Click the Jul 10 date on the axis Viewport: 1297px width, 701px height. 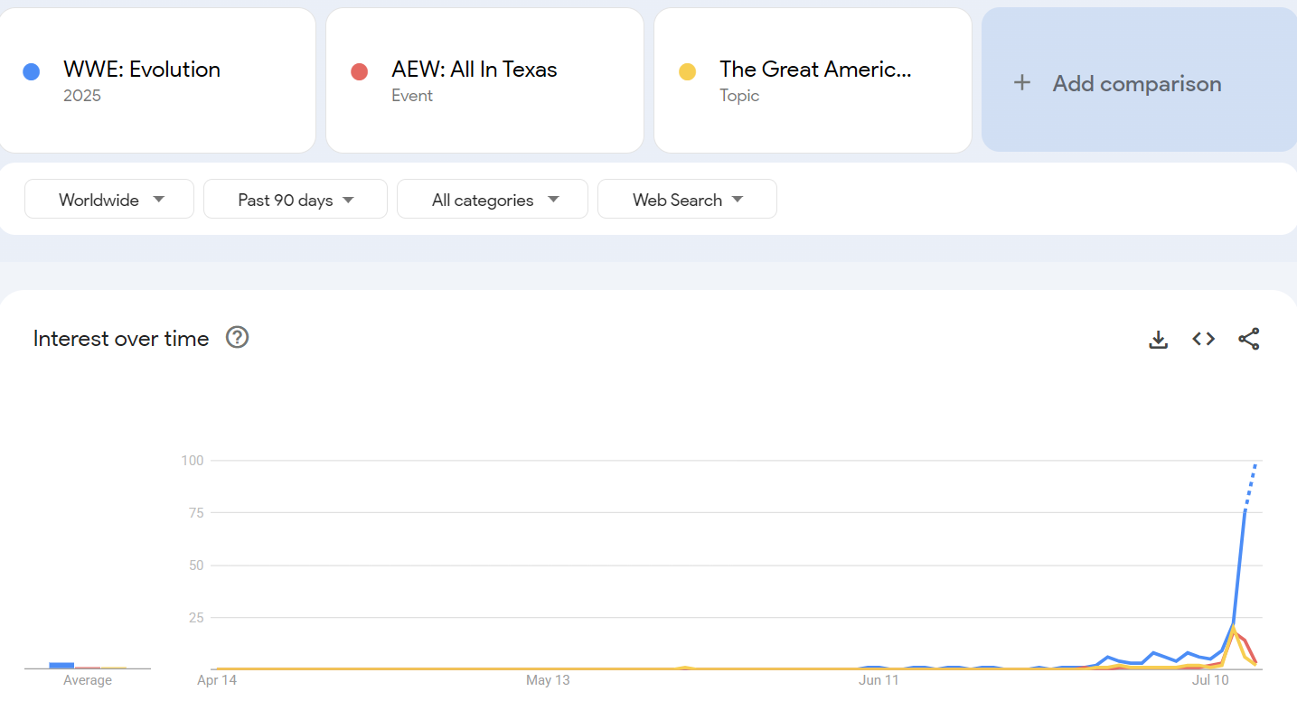[x=1210, y=680]
